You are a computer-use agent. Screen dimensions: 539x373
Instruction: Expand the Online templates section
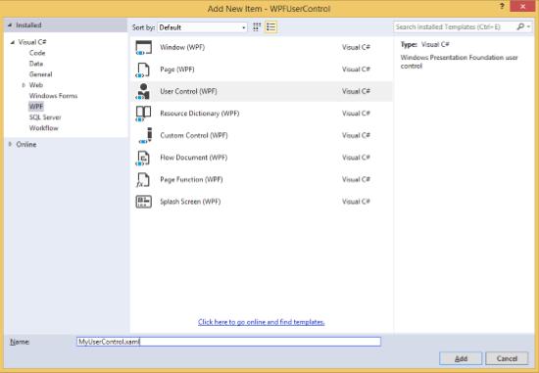tap(10, 144)
